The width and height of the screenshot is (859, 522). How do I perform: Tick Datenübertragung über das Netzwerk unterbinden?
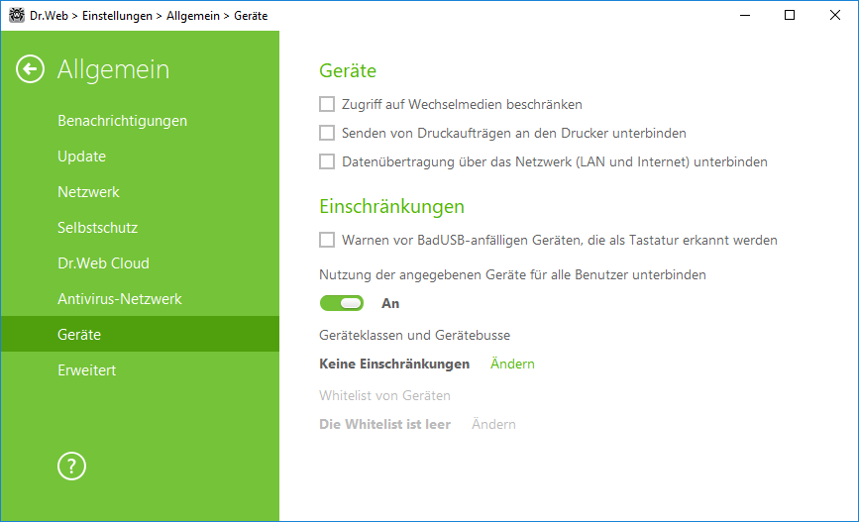[x=327, y=161]
